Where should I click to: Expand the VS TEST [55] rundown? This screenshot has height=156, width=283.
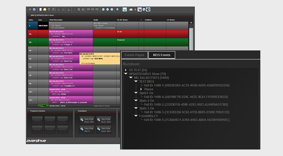126,70
